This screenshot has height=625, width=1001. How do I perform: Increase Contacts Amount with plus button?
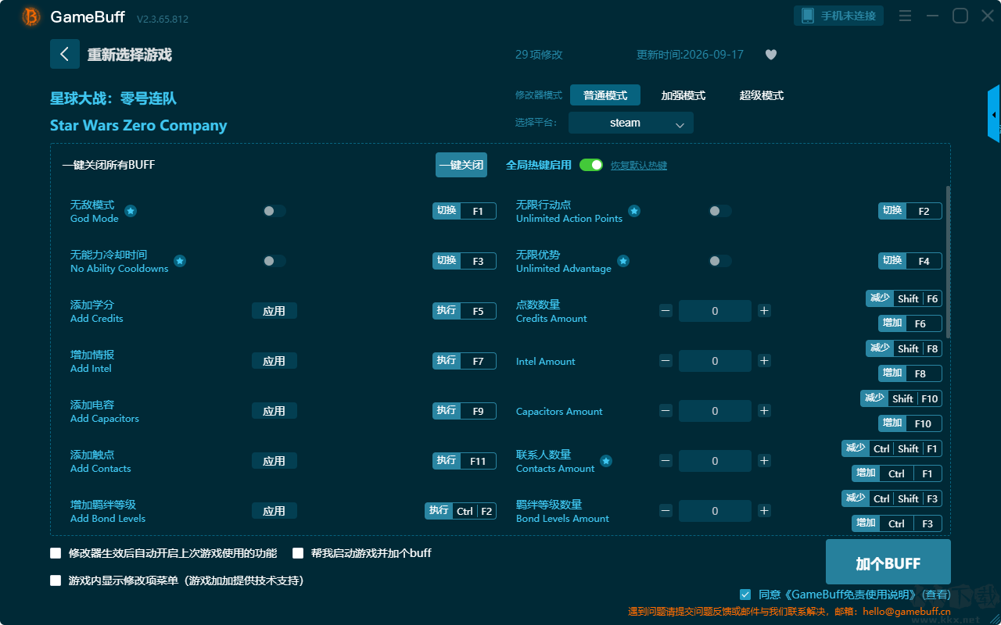click(764, 461)
